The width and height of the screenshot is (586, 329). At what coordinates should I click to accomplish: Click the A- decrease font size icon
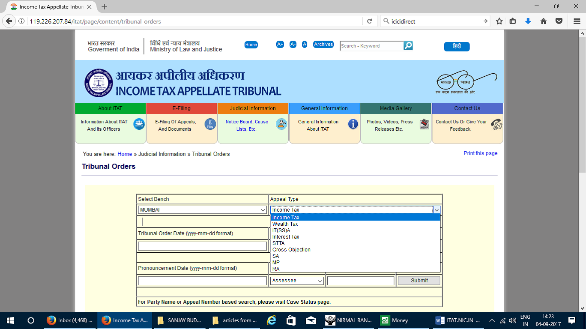[x=293, y=45]
